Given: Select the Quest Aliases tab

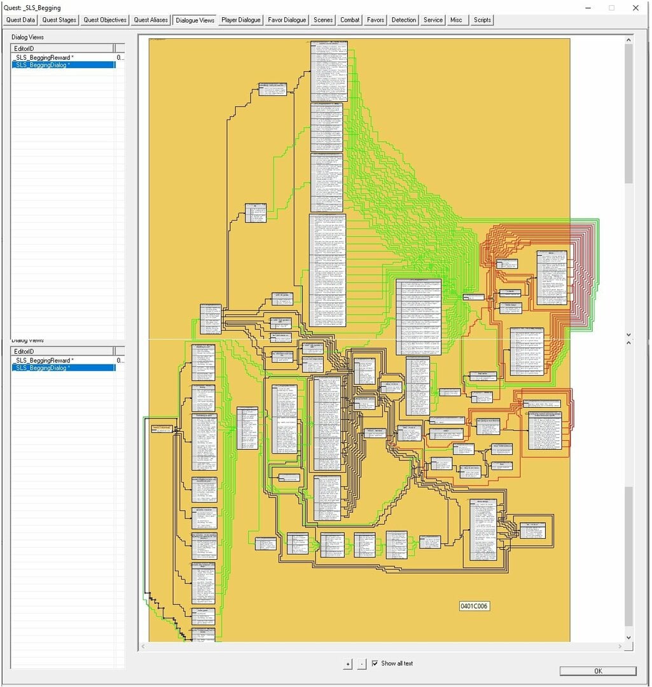Looking at the screenshot, I should tap(151, 20).
